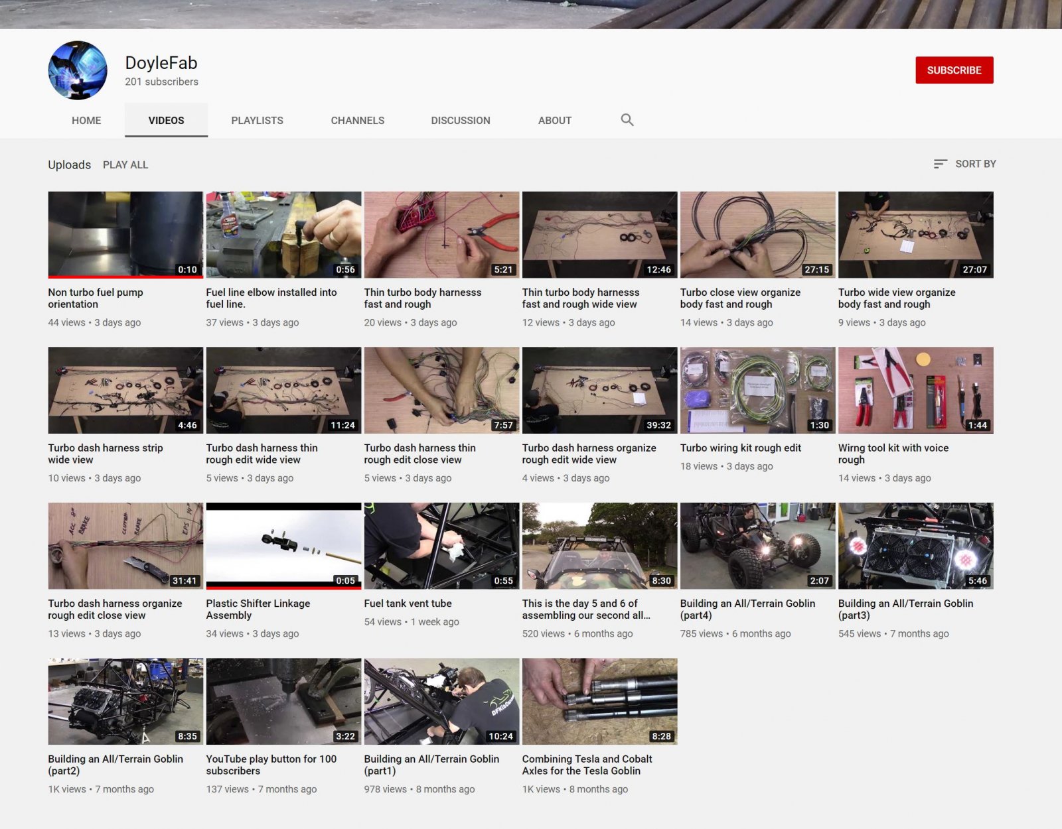Image resolution: width=1062 pixels, height=829 pixels.
Task: Open Building an All/Terrain Goblin (part4) thumbnail
Action: [757, 546]
